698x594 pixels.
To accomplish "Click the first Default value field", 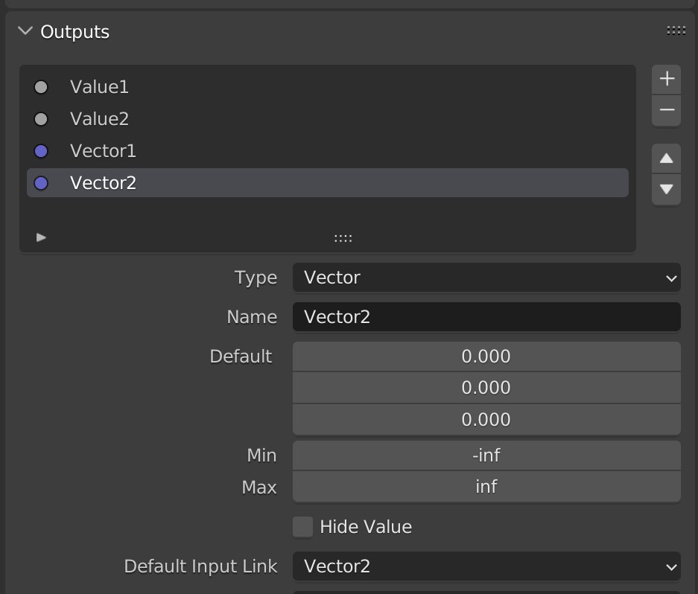I will pyautogui.click(x=486, y=357).
